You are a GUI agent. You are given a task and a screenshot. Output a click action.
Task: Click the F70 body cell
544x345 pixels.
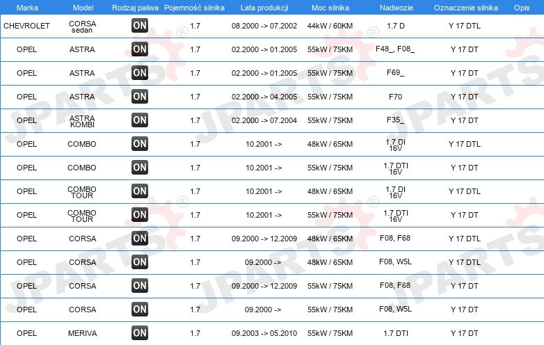click(x=396, y=97)
